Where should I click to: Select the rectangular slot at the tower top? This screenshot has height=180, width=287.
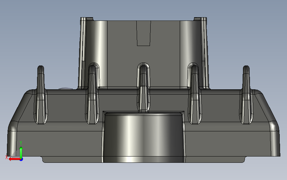[144, 33]
